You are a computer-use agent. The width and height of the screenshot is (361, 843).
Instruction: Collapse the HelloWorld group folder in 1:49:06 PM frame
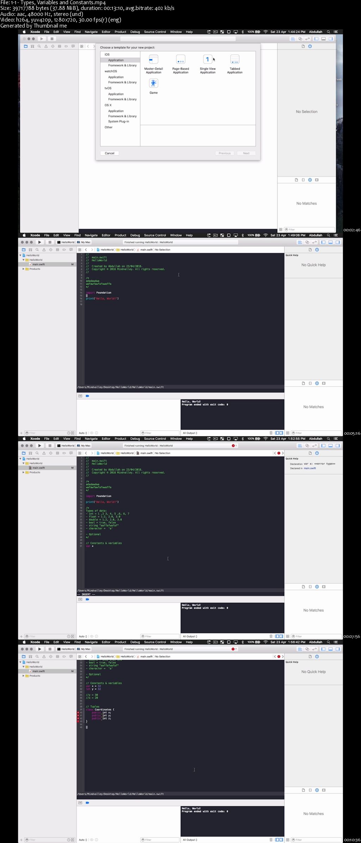pos(24,260)
